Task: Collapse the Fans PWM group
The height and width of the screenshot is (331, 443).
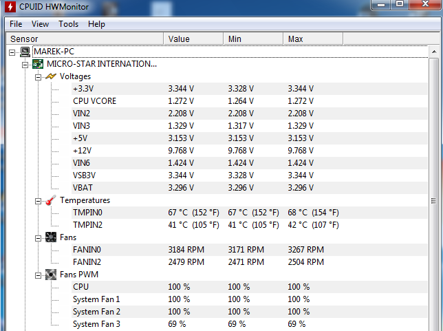Action: 38,275
